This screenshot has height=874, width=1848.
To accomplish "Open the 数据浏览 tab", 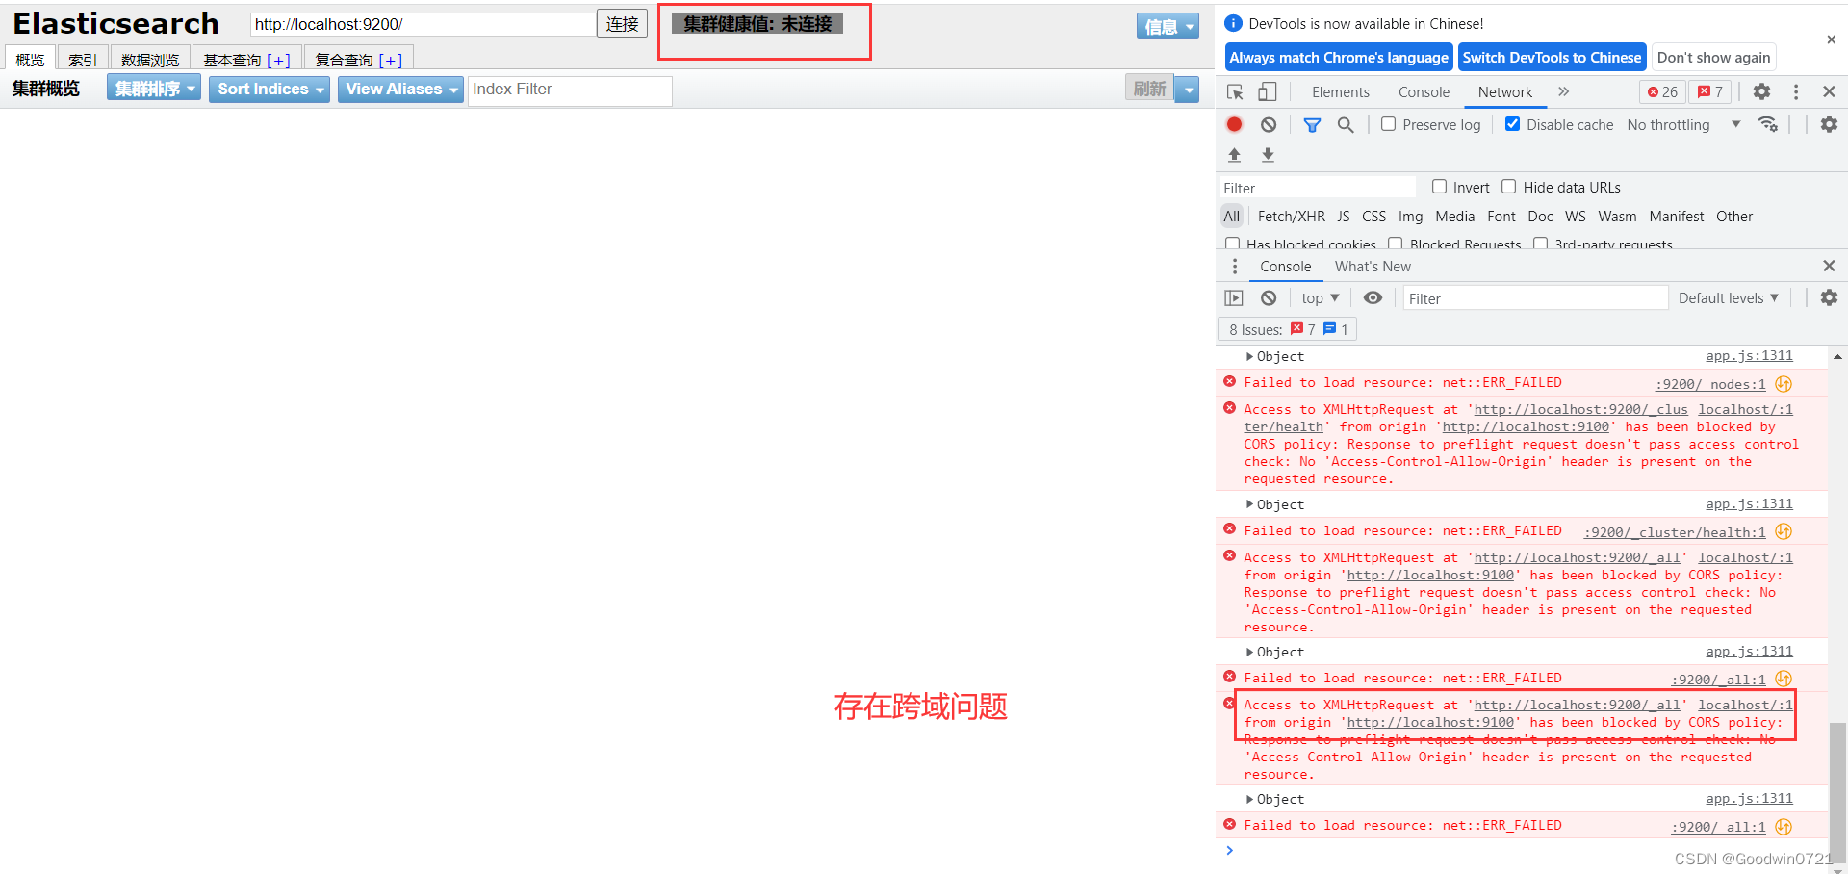I will [150, 59].
